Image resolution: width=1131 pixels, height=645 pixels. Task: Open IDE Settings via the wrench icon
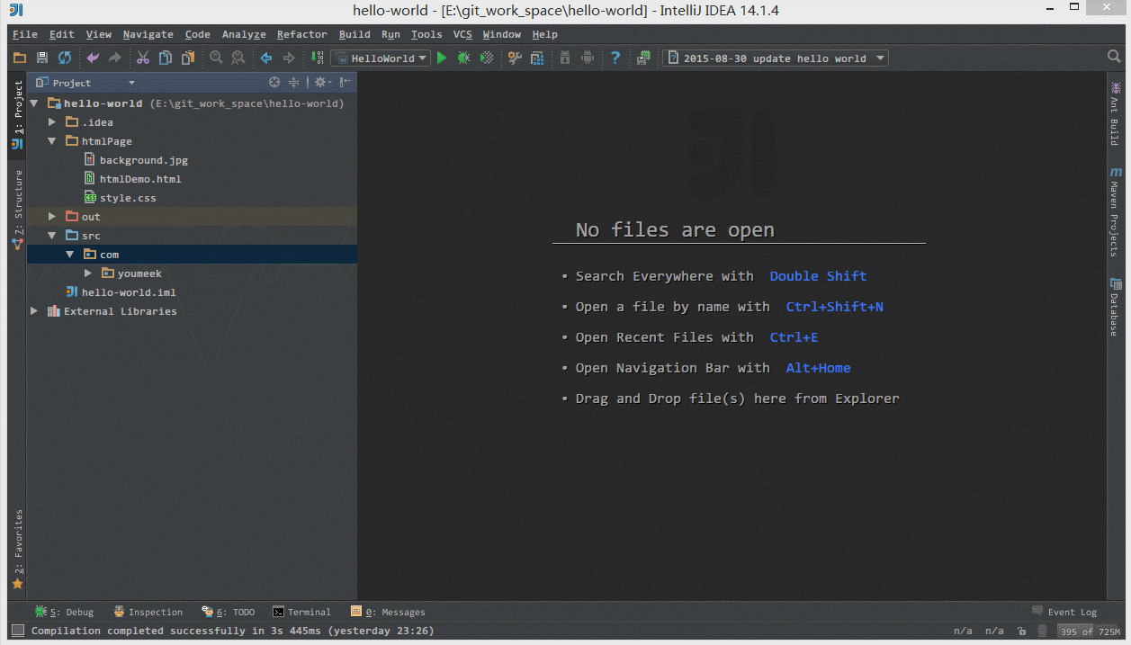point(514,58)
